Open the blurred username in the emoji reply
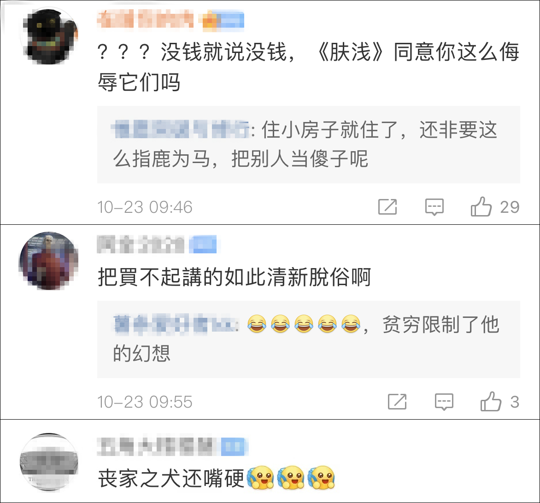Viewport: 540px width, 503px height. [176, 324]
